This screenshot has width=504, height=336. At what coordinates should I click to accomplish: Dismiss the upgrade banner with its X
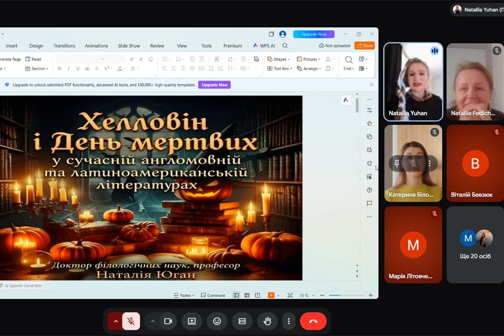(372, 85)
